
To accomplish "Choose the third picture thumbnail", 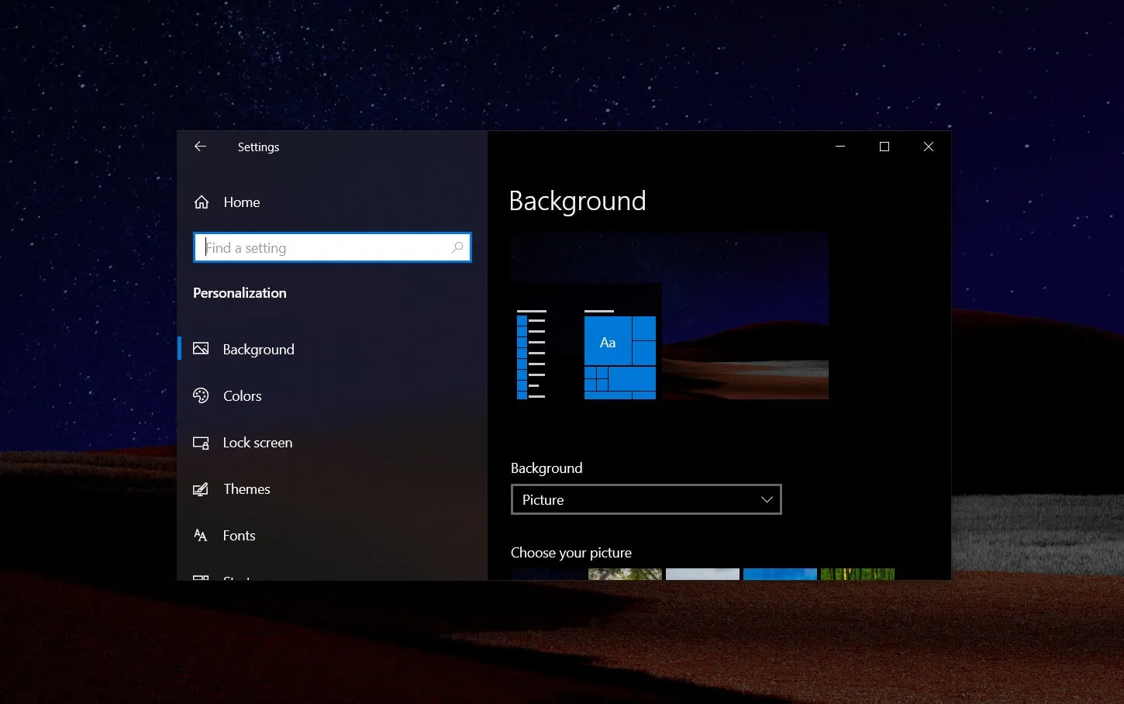I will (x=702, y=574).
